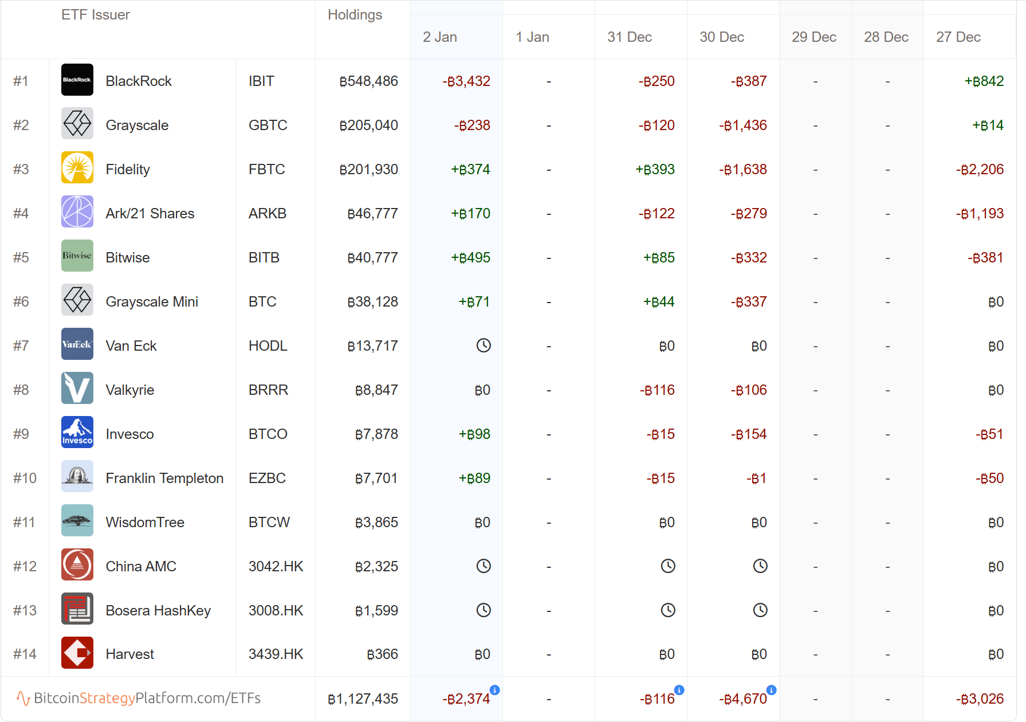The height and width of the screenshot is (722, 1026).
Task: Click the BlackRock logo icon
Action: point(77,80)
